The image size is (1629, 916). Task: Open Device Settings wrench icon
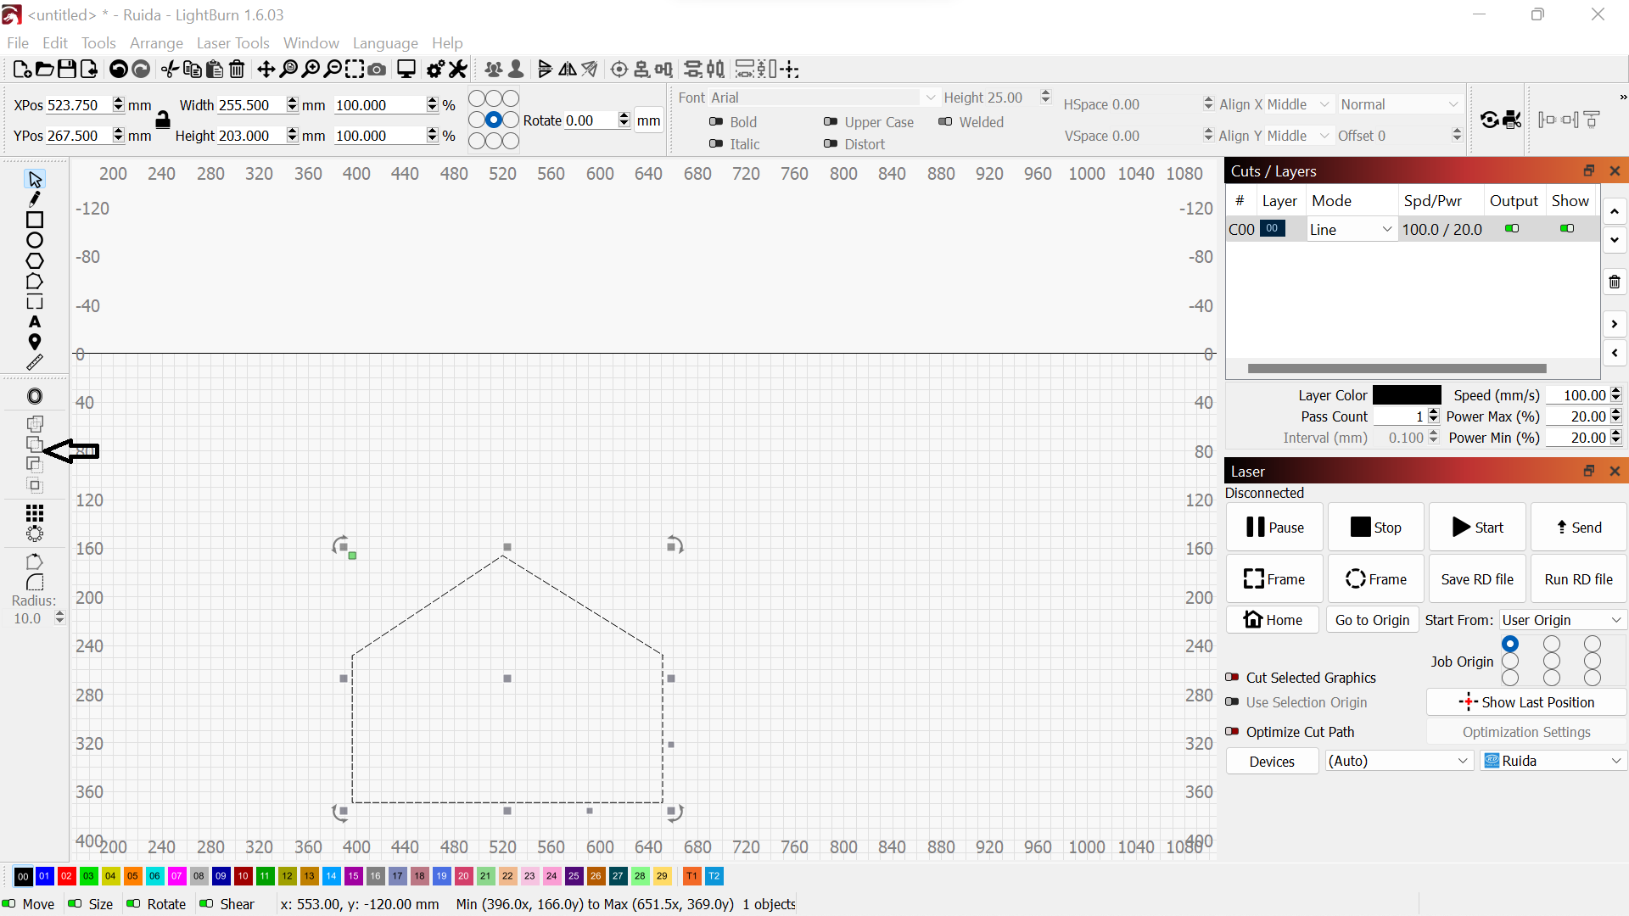pos(458,70)
